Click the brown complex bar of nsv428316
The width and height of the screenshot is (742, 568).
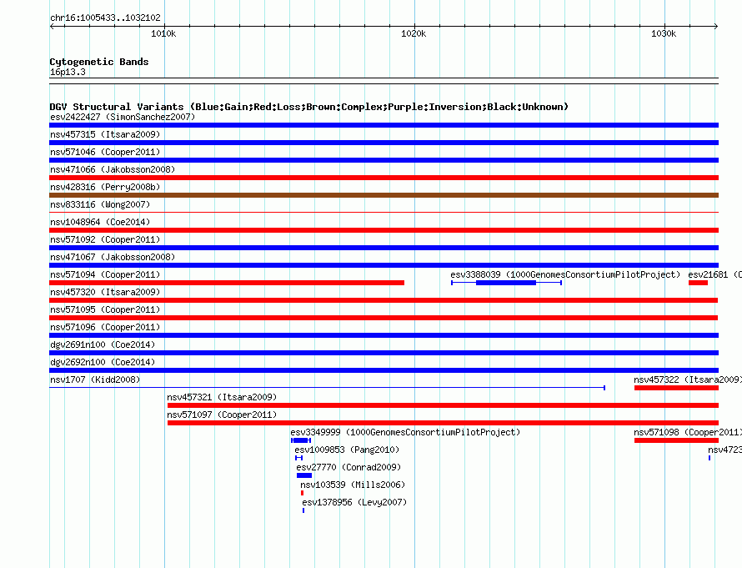click(384, 195)
